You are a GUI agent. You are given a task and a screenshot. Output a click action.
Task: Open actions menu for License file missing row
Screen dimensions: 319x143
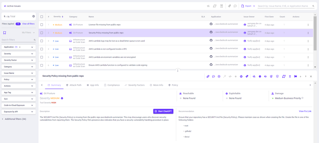point(308,25)
